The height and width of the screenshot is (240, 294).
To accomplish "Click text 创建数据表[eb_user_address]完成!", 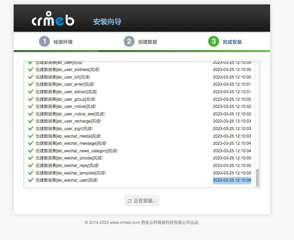I will [x=68, y=70].
